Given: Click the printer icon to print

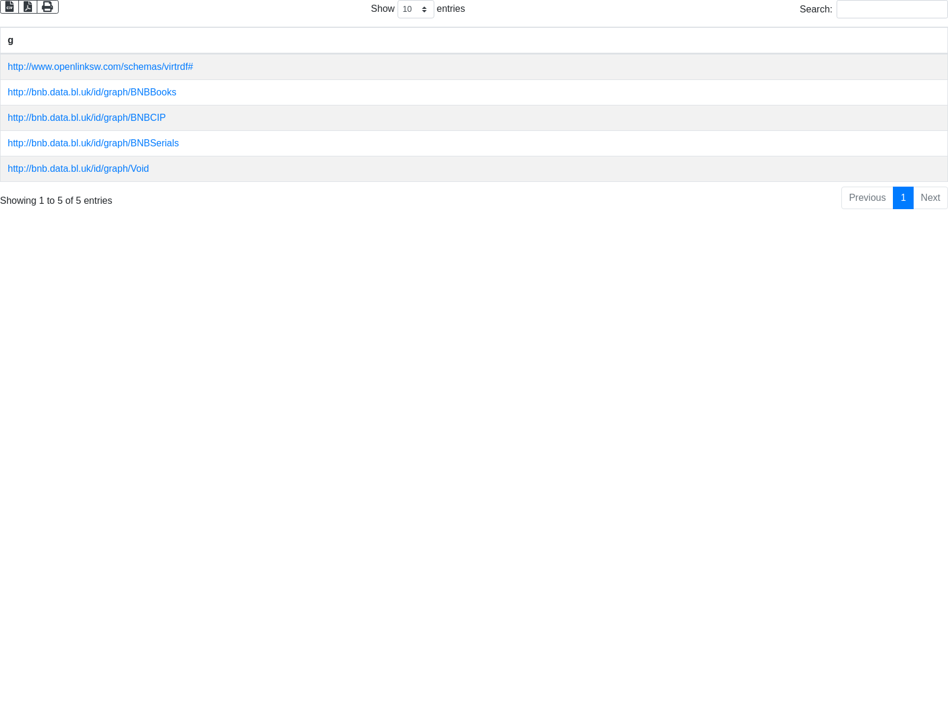Looking at the screenshot, I should [x=47, y=7].
